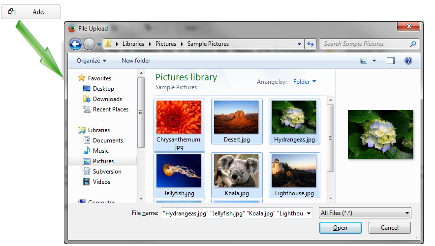Click the Forward navigation arrow
The height and width of the screenshot is (246, 435).
(x=89, y=44)
